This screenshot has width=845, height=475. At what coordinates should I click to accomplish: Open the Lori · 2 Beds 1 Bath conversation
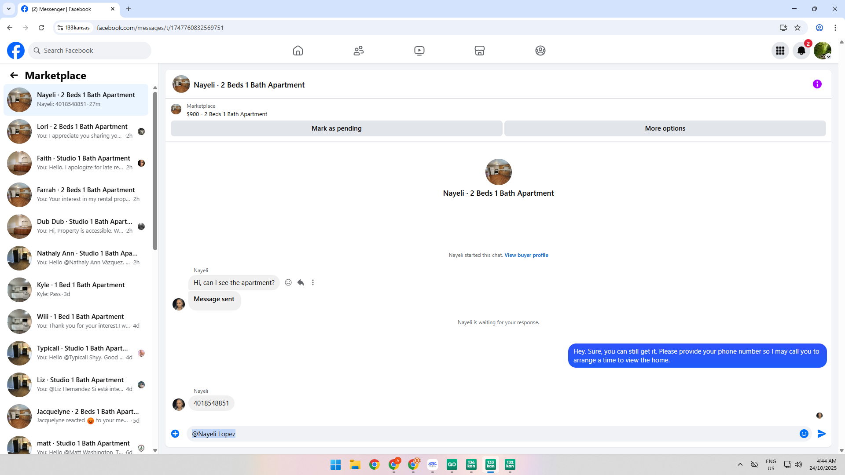[x=76, y=132]
